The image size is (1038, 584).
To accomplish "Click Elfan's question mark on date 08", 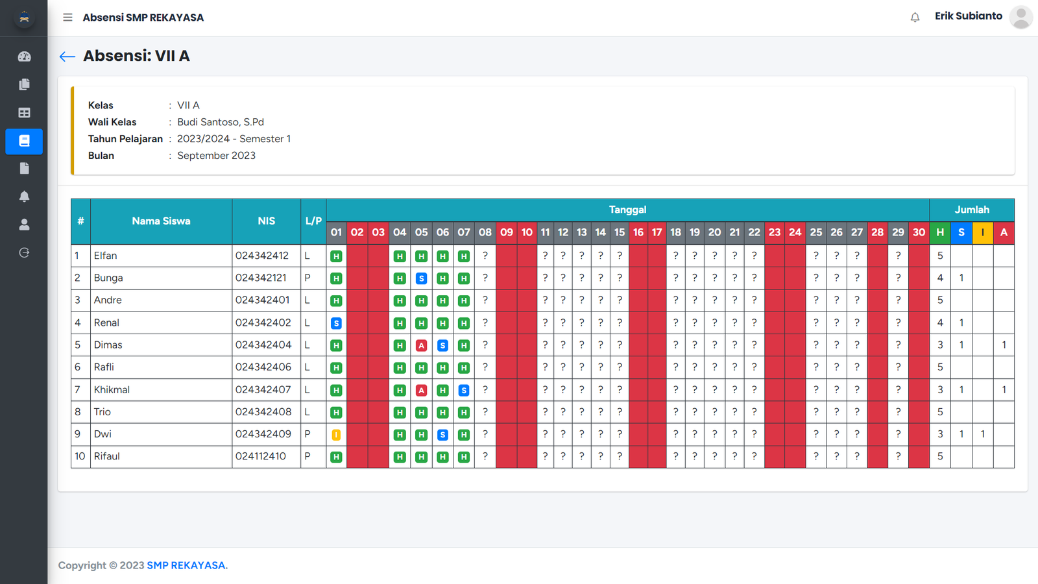I will 485,256.
